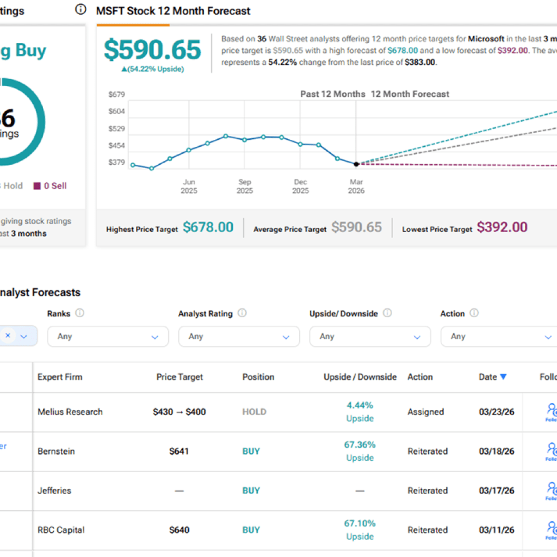557x557 pixels.
Task: Sort the table by the Date column
Action: [493, 377]
